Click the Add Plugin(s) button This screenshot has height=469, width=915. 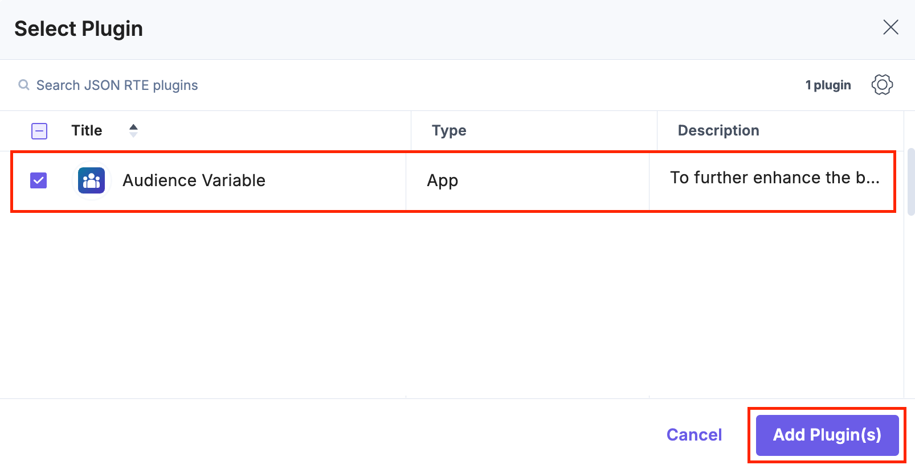coord(827,435)
